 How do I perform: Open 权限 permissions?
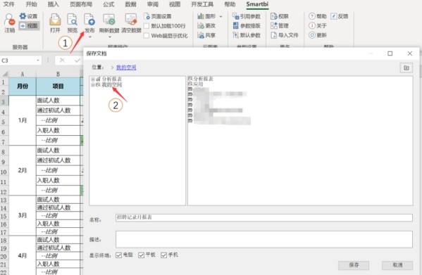(280, 16)
